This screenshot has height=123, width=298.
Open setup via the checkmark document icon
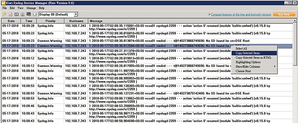click(11, 14)
